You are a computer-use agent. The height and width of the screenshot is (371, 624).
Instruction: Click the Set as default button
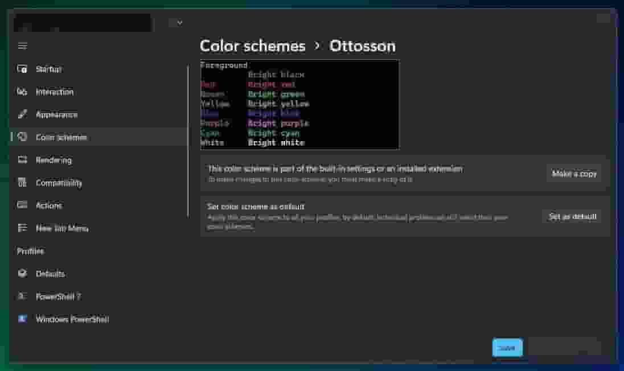pyautogui.click(x=571, y=217)
